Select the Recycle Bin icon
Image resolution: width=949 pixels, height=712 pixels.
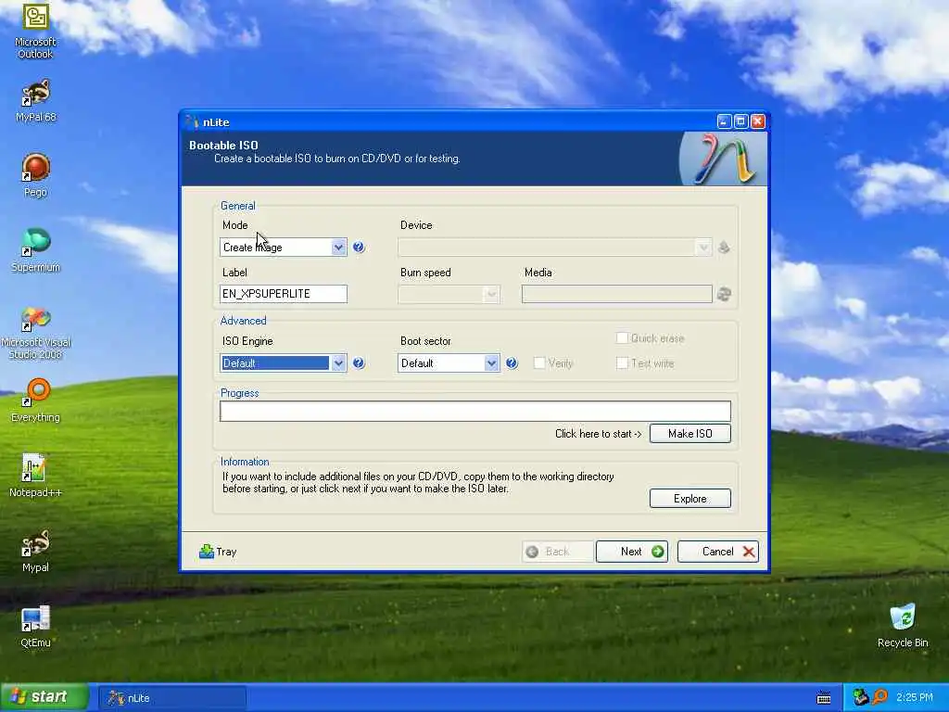pyautogui.click(x=903, y=626)
